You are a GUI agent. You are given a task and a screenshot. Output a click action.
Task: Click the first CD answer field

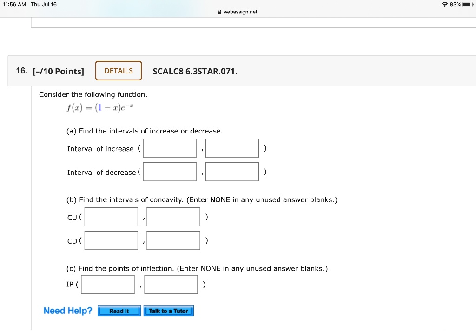111,240
